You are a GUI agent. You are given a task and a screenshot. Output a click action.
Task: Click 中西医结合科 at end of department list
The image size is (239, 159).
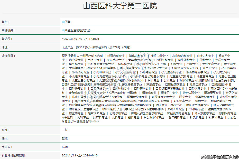pos(82,121)
